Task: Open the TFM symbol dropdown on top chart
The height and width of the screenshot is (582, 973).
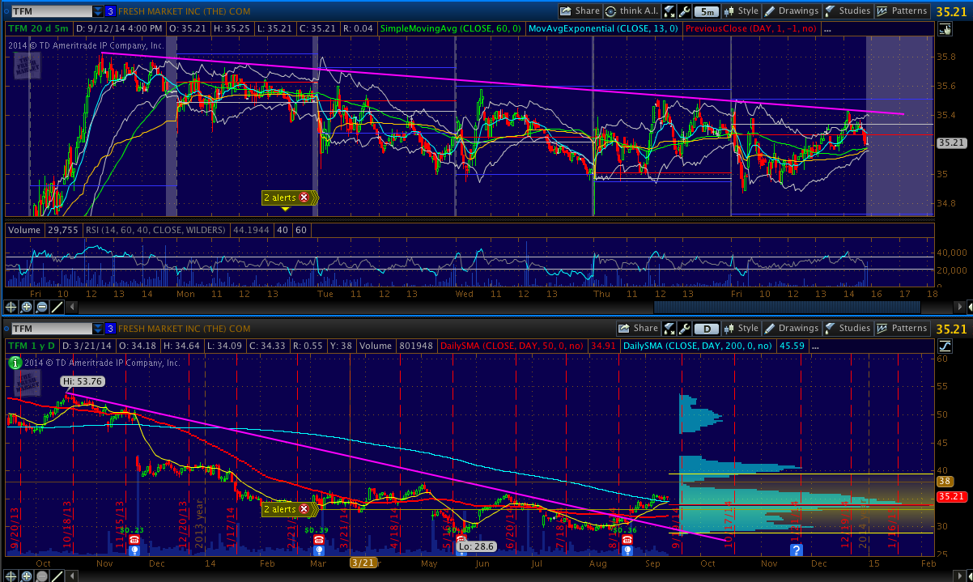Action: click(x=98, y=11)
